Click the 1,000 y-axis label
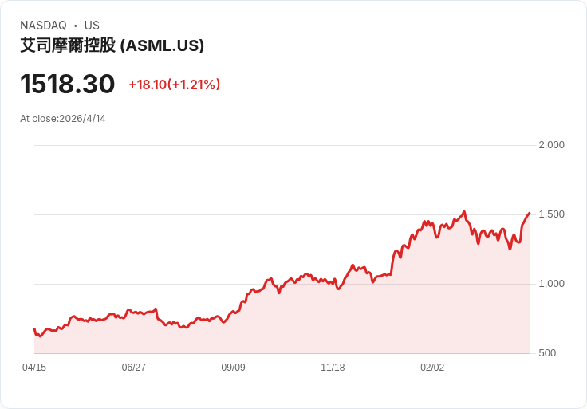This screenshot has height=409, width=587. point(551,284)
